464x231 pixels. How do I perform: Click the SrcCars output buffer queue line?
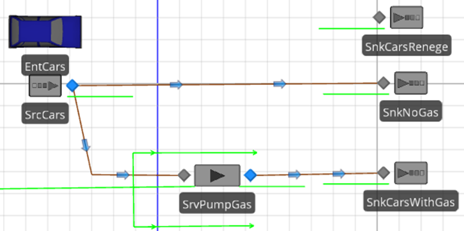[100, 96]
